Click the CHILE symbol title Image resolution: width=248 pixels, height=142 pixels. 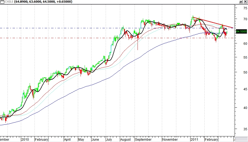pos(9,2)
